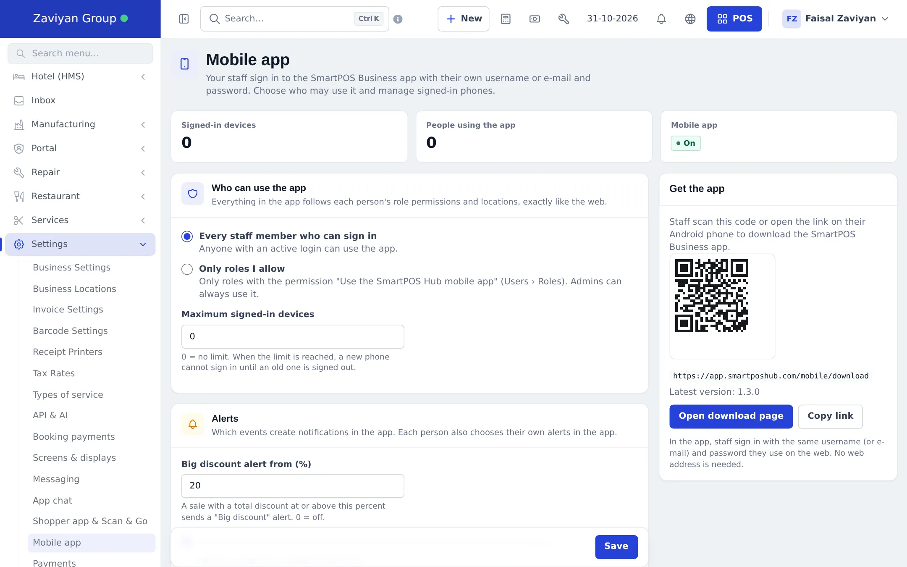Image resolution: width=907 pixels, height=567 pixels.
Task: Open the POS button
Action: point(734,19)
